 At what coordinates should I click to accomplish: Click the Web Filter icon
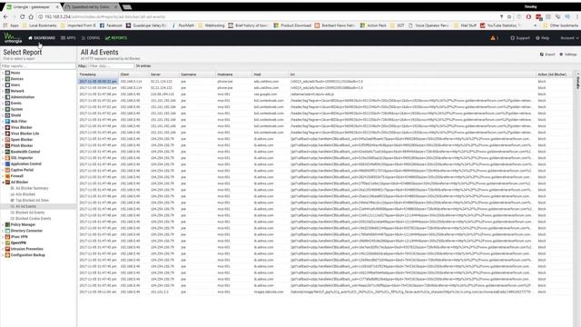[x=7, y=121]
